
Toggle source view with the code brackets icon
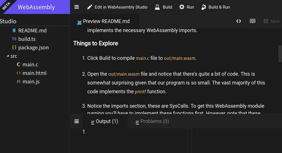tap(239, 21)
